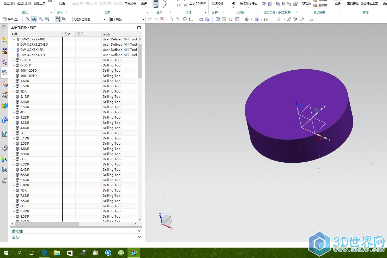Click the measure distance ruler icon

point(311,19)
